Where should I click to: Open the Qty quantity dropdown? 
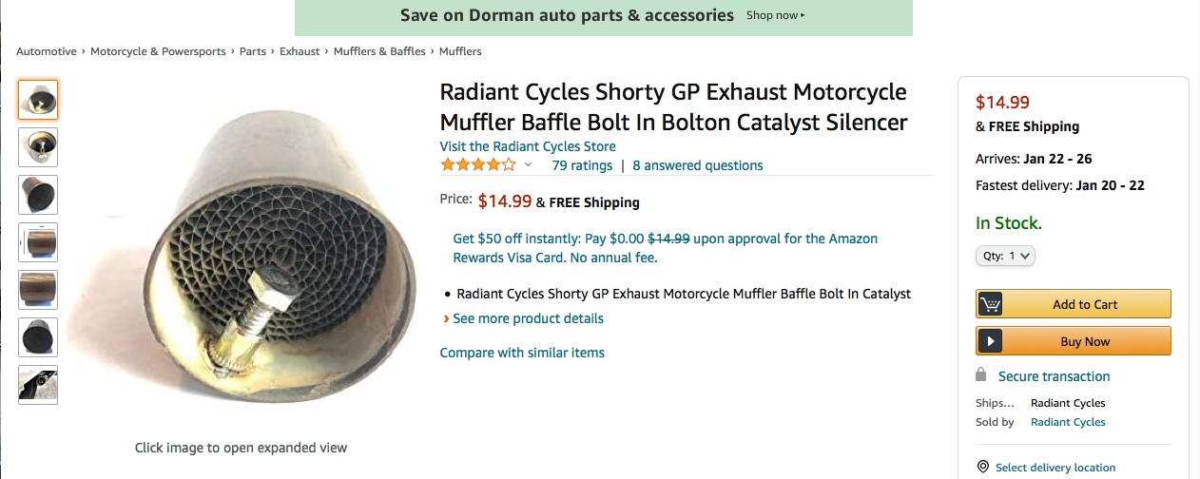pos(1005,256)
